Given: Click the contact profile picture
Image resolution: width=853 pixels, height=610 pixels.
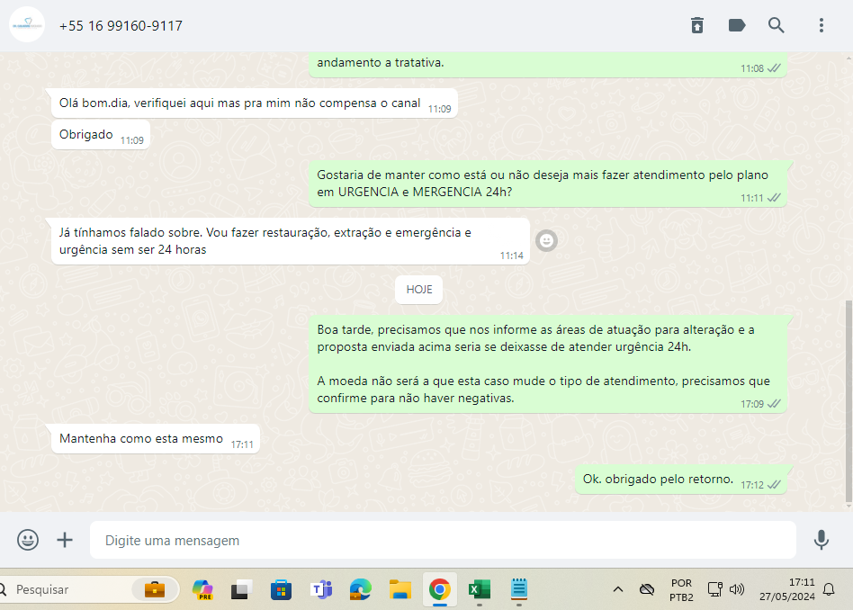Looking at the screenshot, I should 26,26.
